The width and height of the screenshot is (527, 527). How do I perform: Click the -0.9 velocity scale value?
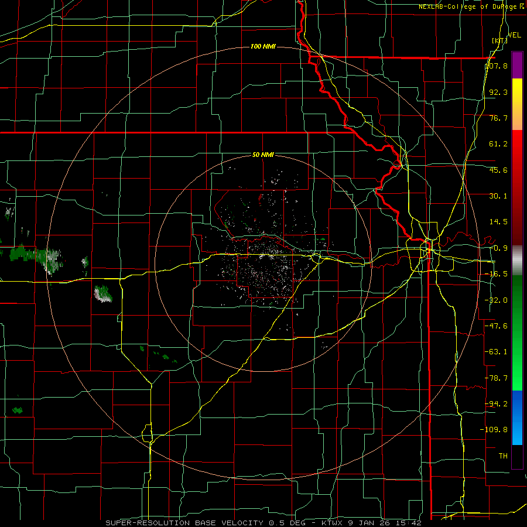tap(498, 248)
